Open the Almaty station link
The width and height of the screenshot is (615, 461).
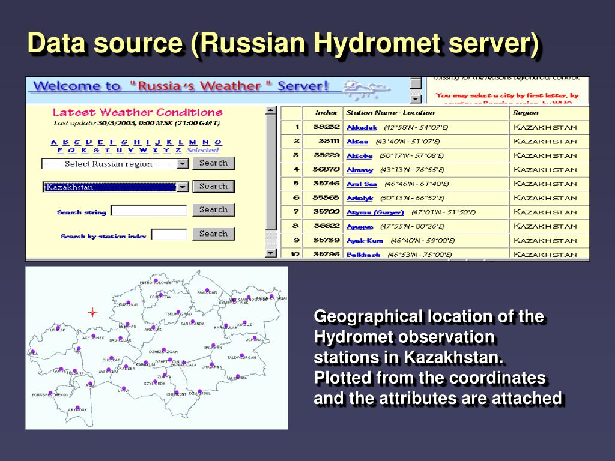pyautogui.click(x=360, y=170)
